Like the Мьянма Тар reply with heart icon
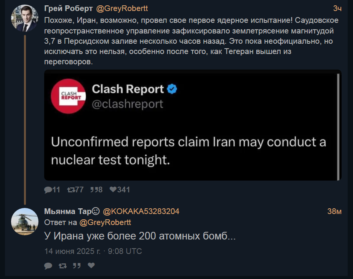Viewport: 353px width, 279px height. point(91,266)
